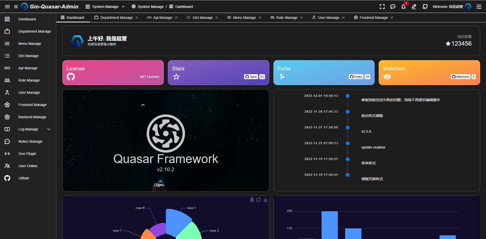
Task: Click the "update readme" commit entry
Action: [x=373, y=147]
